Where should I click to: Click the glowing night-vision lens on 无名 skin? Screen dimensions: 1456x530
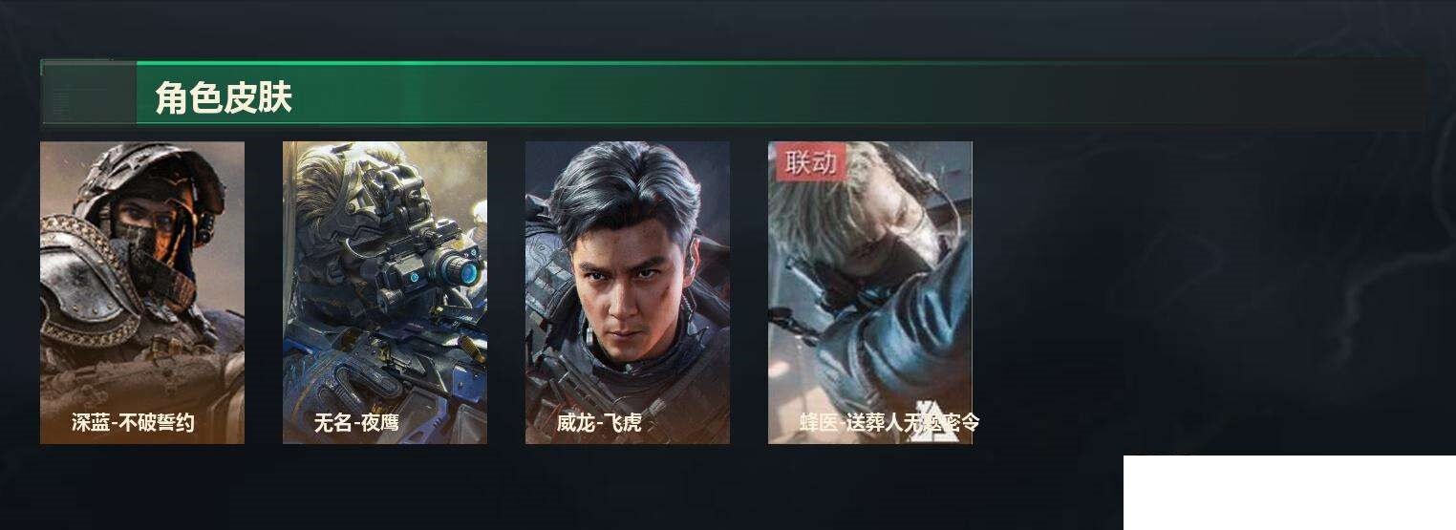coord(467,274)
